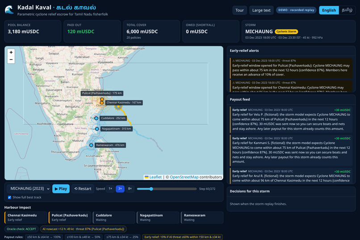
Task: Open the MICHAUNG (2023) storm dropdown
Action: (29, 189)
